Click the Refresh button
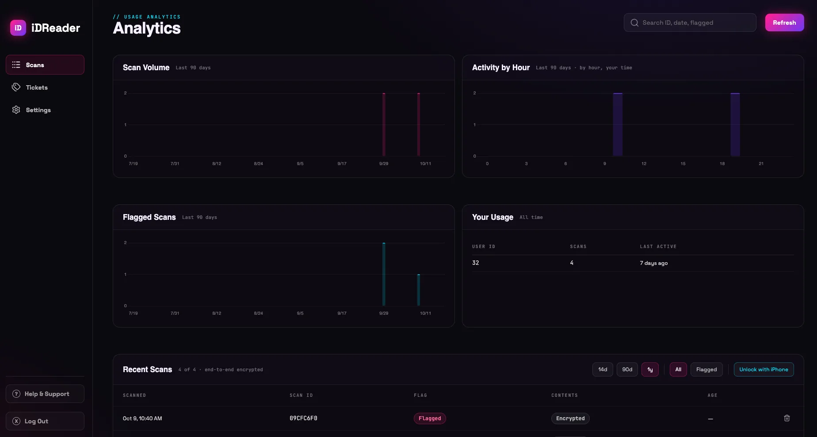 [x=784, y=23]
